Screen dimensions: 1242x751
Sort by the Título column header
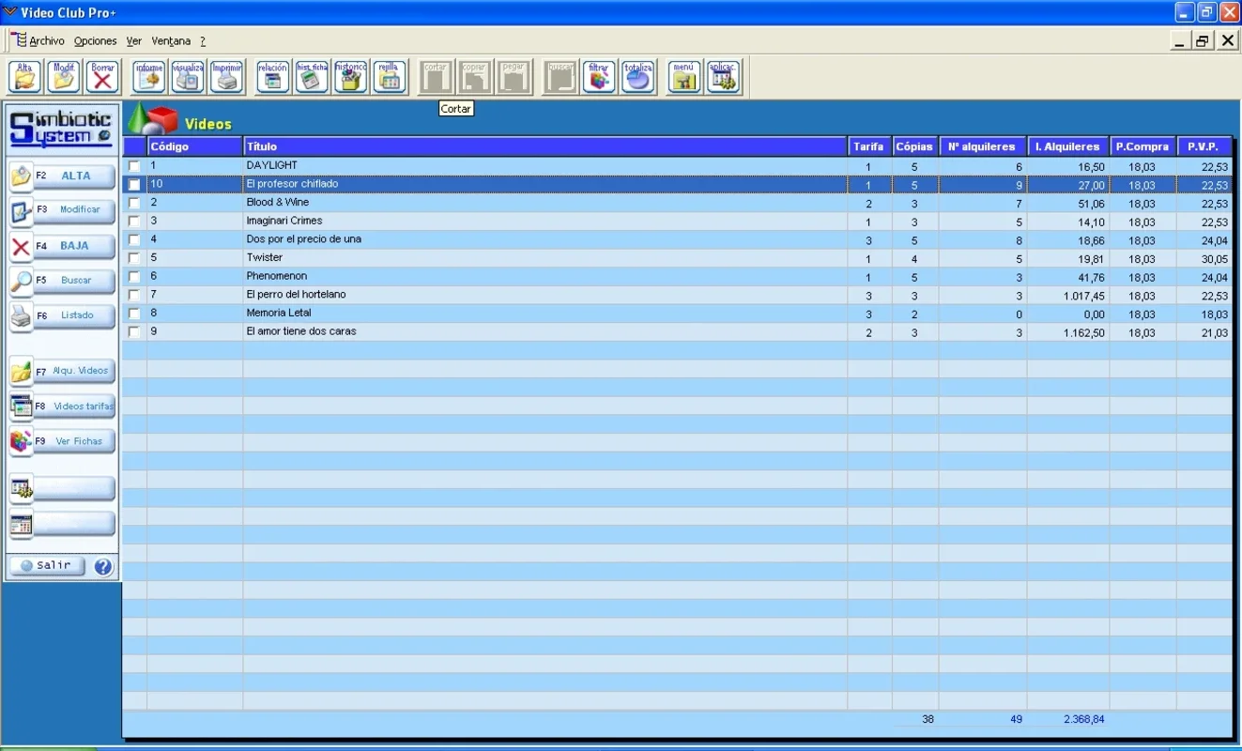[x=544, y=147]
